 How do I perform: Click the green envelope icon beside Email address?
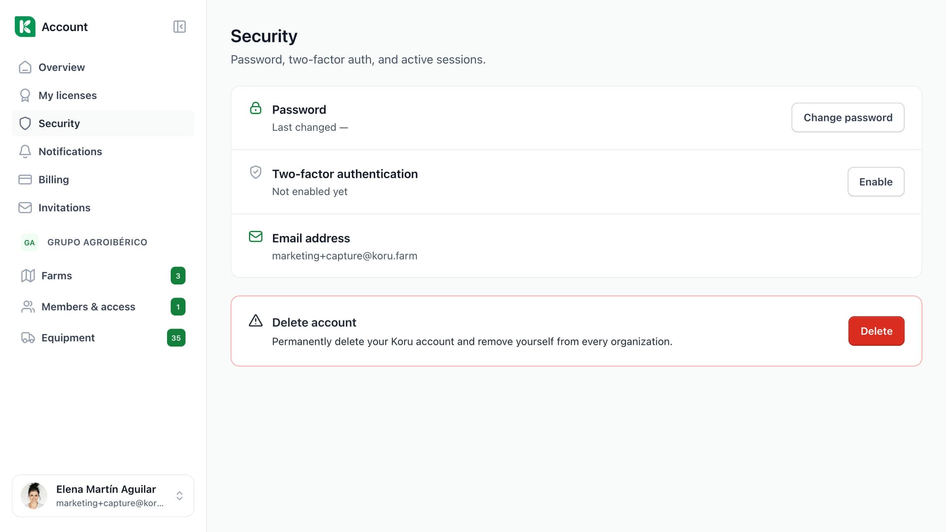[x=256, y=236]
